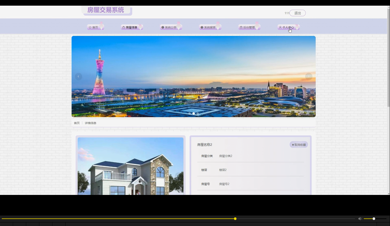Click the volume speaker icon in video controls
Image resolution: width=390 pixels, height=226 pixels.
click(x=360, y=219)
